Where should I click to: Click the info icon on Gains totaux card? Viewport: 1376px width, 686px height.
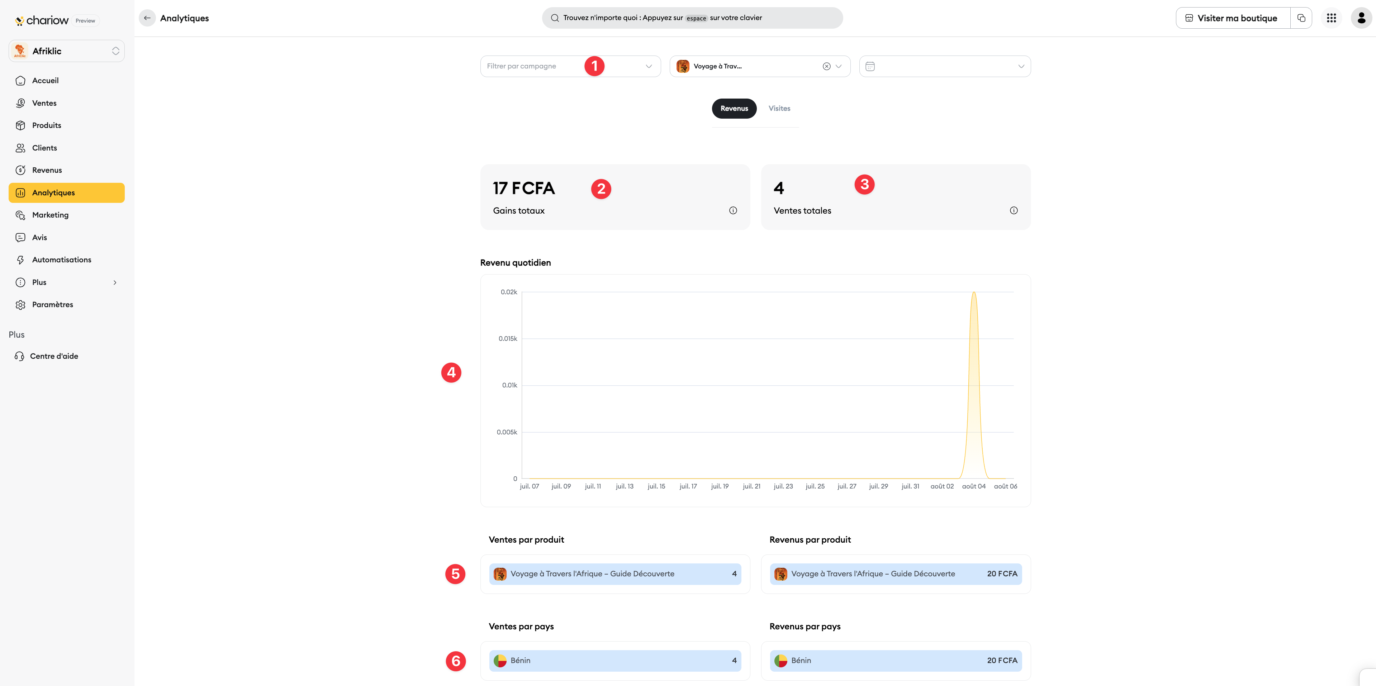point(733,210)
